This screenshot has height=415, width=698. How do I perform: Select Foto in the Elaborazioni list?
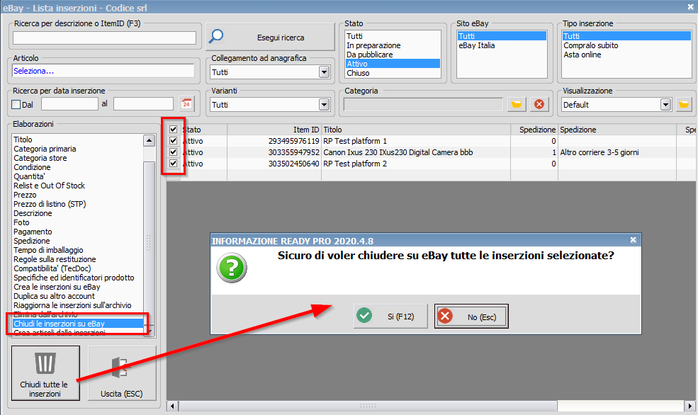(77, 222)
